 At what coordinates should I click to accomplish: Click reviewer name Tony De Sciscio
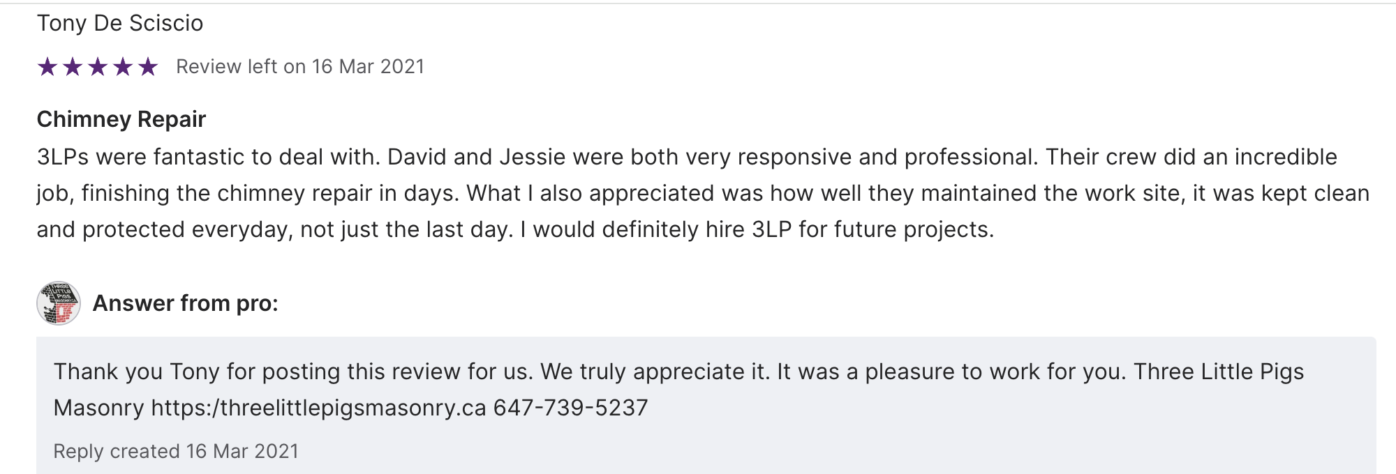click(x=120, y=23)
